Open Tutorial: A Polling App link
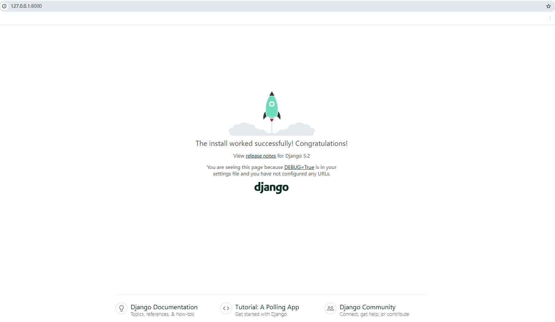Viewport: 555px width, 322px height. click(267, 307)
